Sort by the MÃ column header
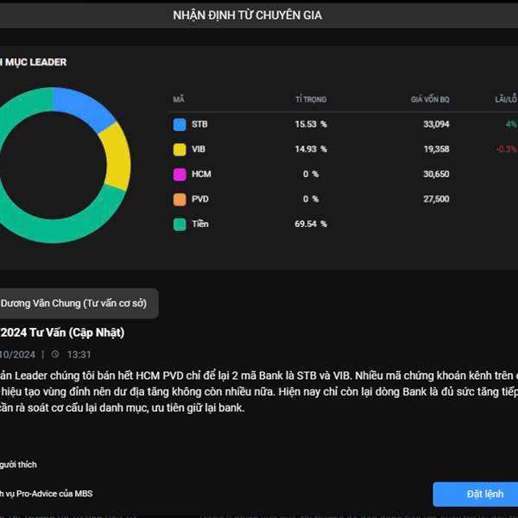 179,100
